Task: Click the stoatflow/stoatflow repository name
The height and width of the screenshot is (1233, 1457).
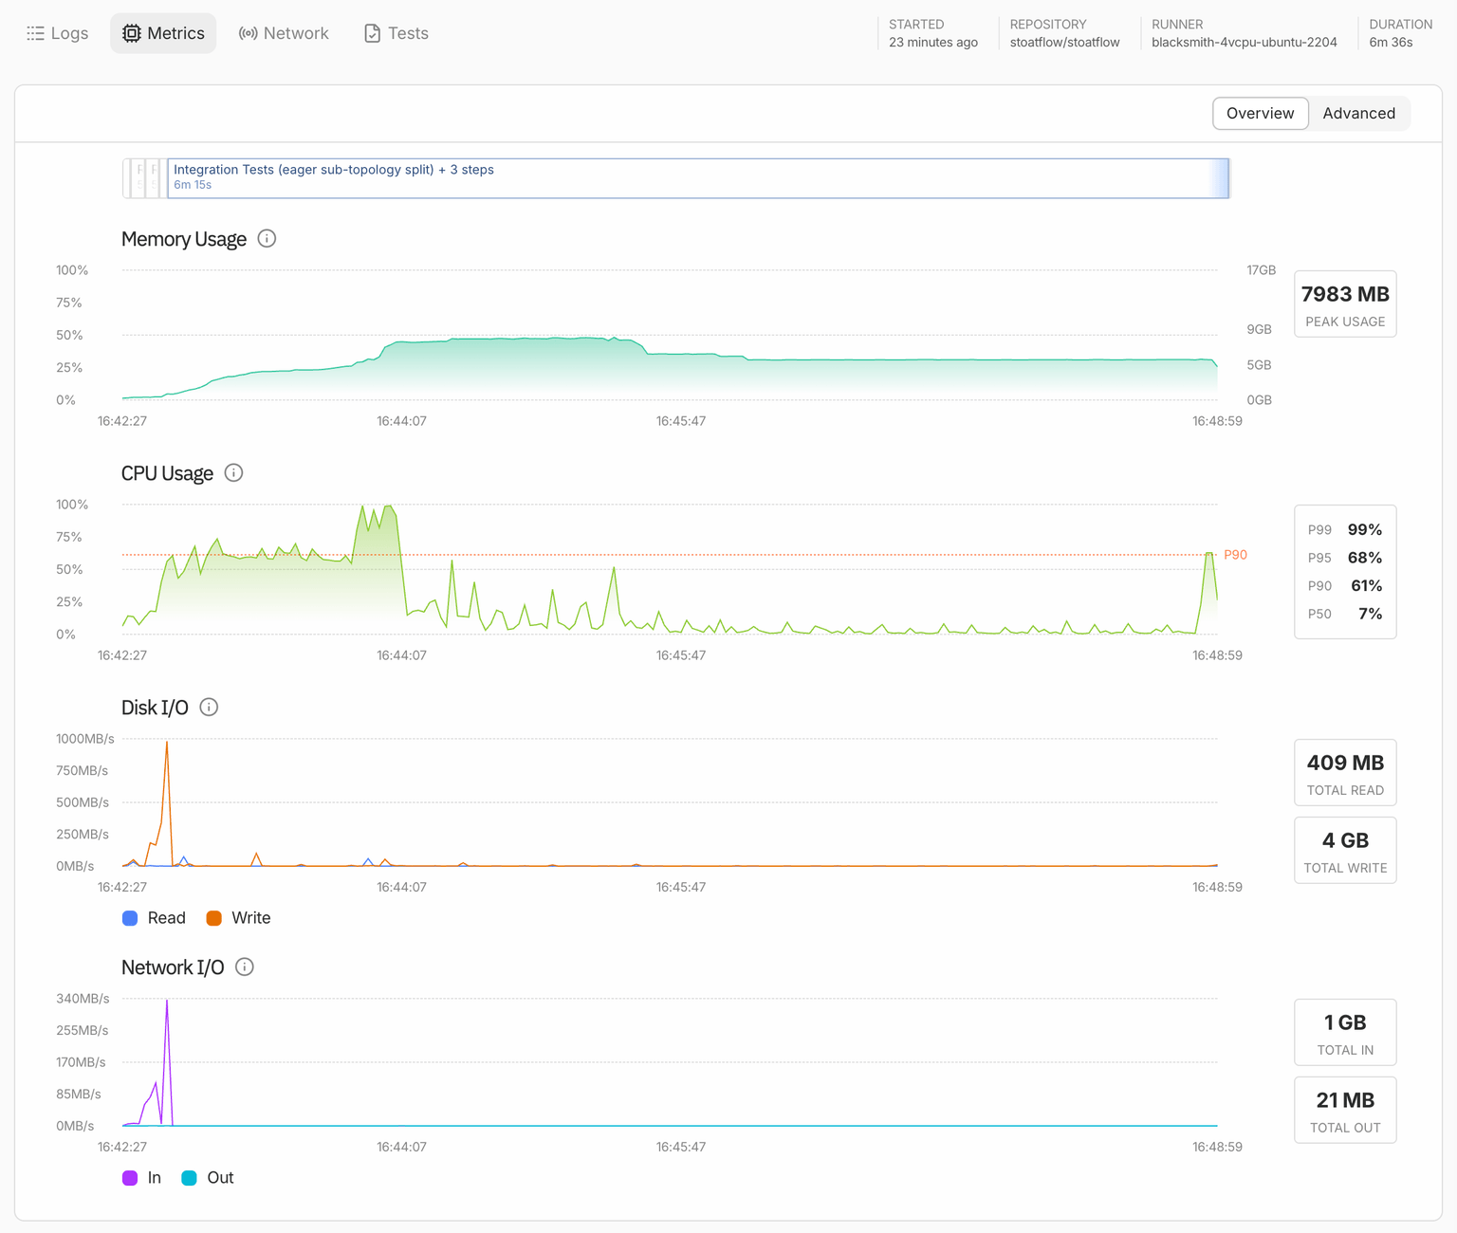Action: pyautogui.click(x=1064, y=43)
